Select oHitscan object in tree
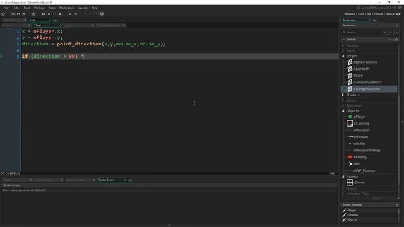This screenshot has height=227, width=404. (x=360, y=137)
